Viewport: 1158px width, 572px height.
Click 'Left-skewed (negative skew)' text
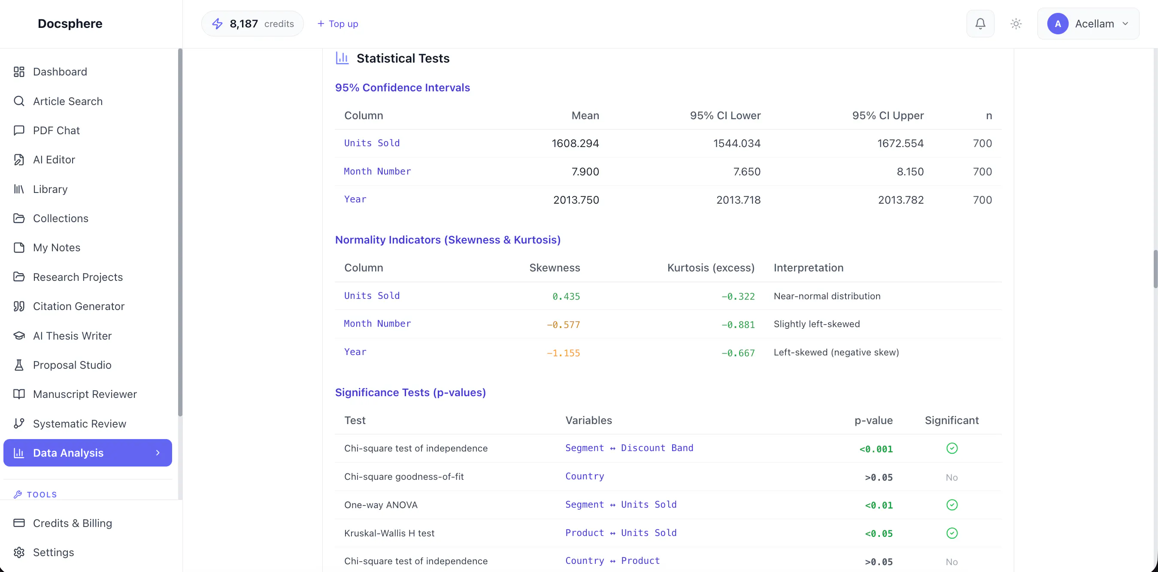coord(836,352)
